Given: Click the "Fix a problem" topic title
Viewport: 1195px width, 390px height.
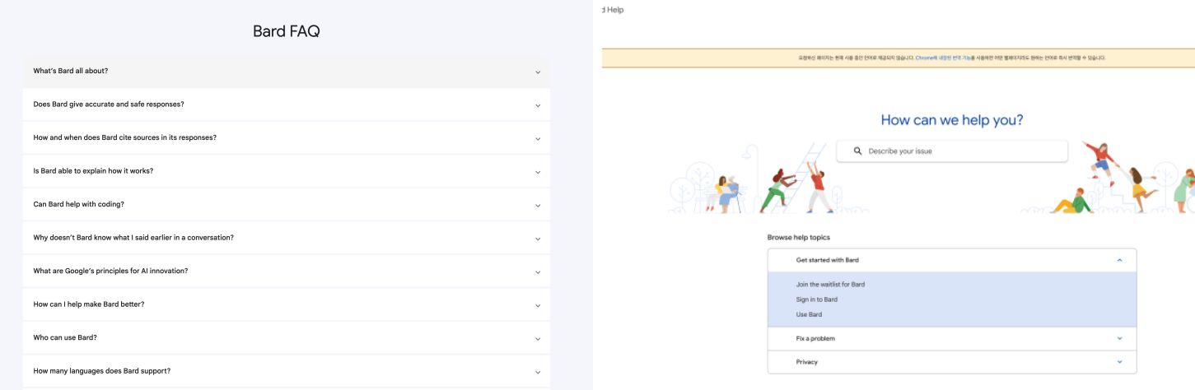Looking at the screenshot, I should (x=815, y=338).
